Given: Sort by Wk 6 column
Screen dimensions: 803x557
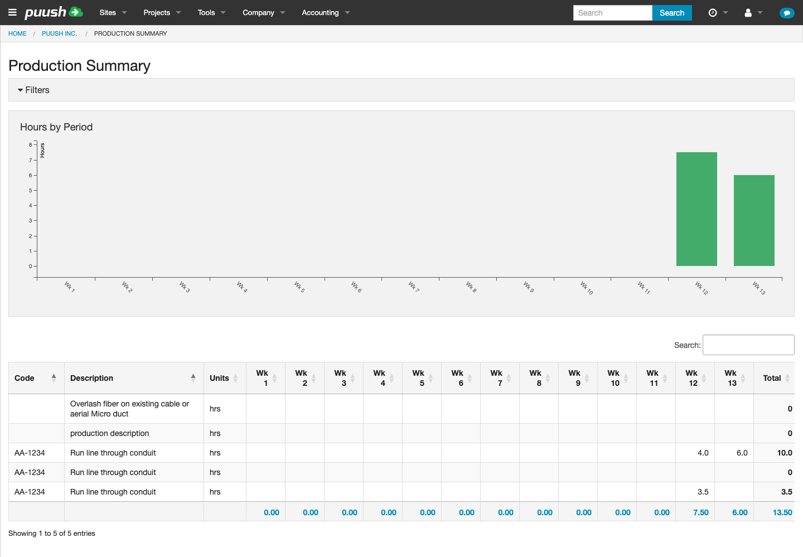Looking at the screenshot, I should coord(461,378).
